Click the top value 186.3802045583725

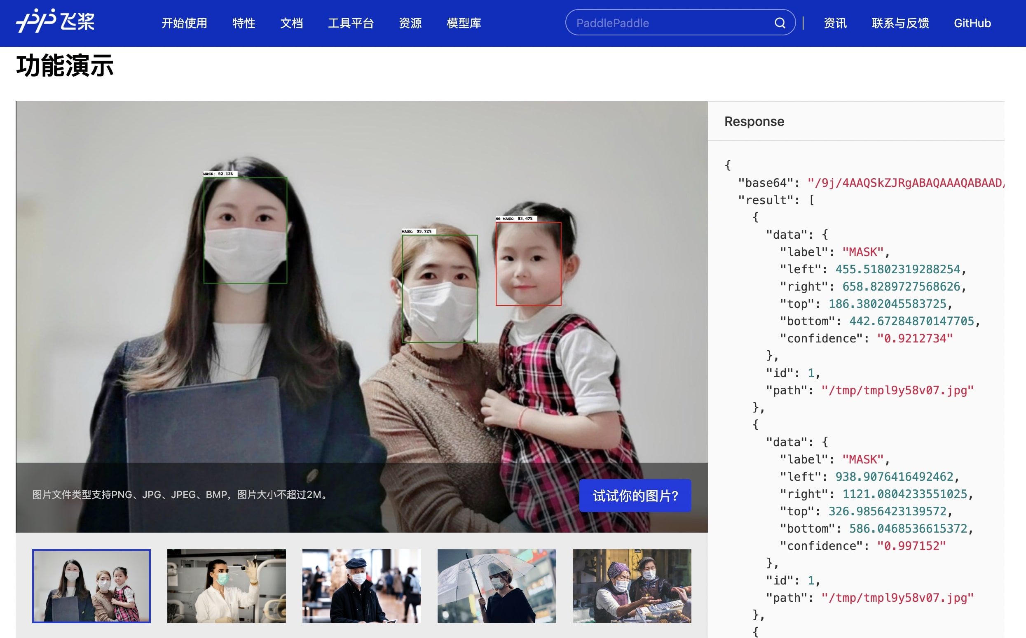click(x=887, y=304)
